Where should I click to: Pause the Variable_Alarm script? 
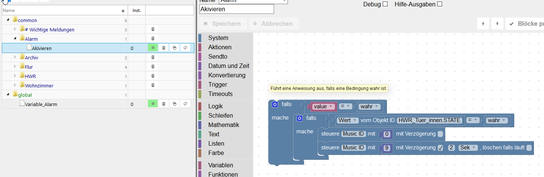tap(153, 104)
